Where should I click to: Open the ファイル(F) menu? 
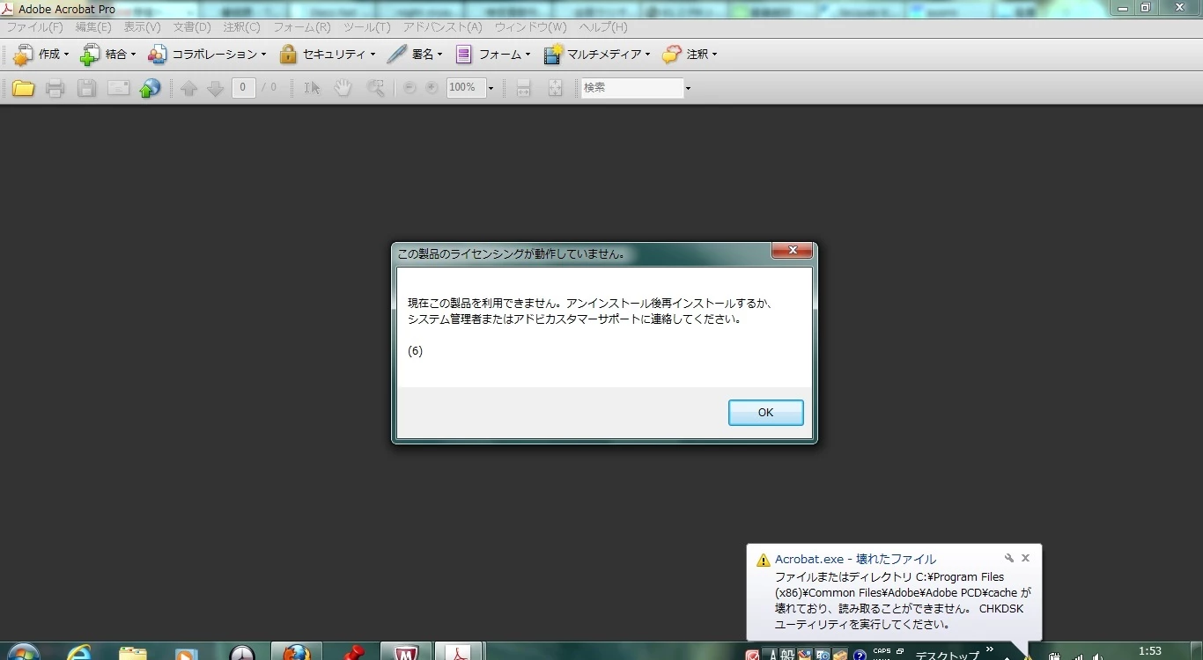point(35,27)
